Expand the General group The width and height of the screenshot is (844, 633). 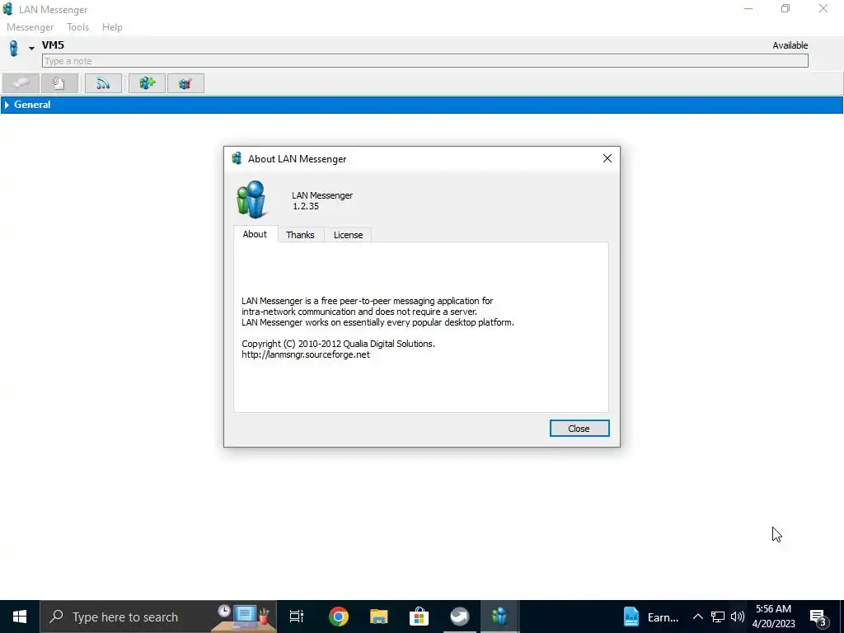[7, 105]
